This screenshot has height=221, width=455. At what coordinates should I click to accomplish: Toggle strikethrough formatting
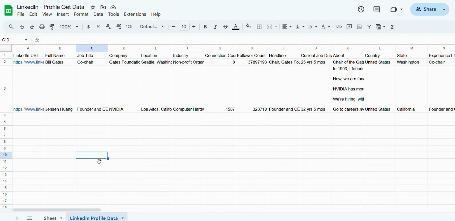(226, 27)
